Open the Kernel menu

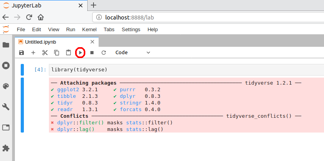click(x=89, y=30)
